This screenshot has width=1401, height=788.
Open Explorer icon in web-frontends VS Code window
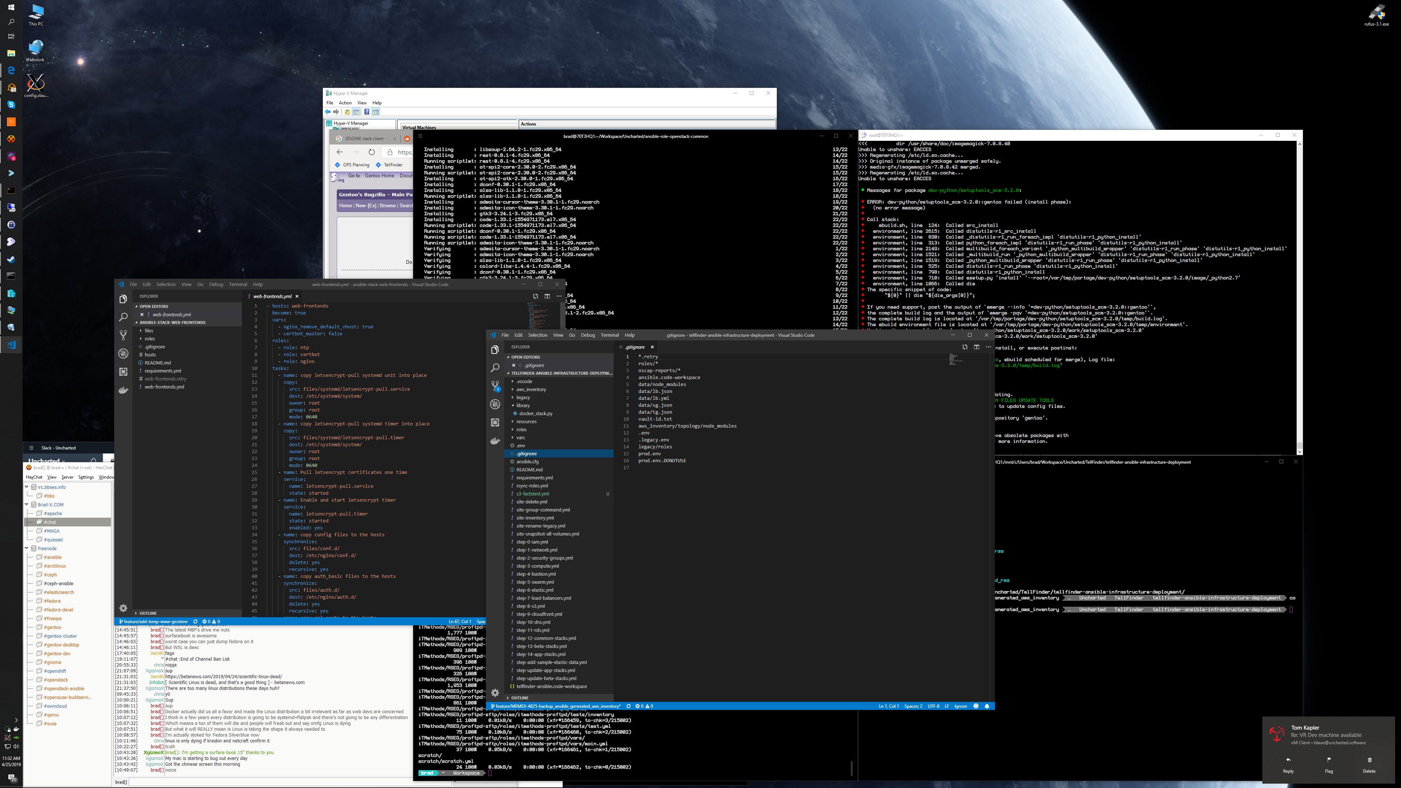[123, 299]
